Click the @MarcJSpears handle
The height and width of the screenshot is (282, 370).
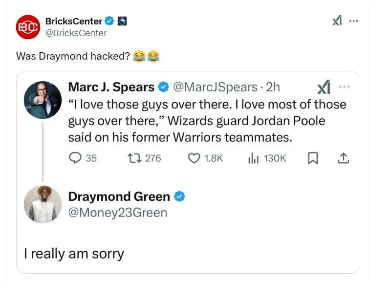tap(215, 87)
